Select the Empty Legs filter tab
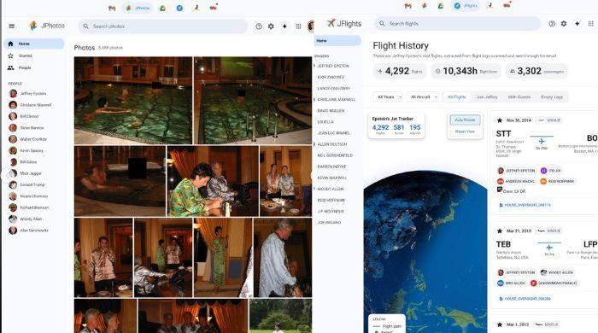This screenshot has width=598, height=333. pos(552,97)
